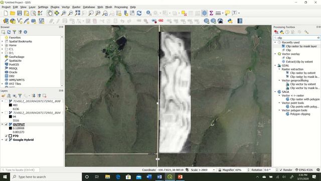Hide the OUTPUT layer
This screenshot has height=181, width=321.
[7, 124]
